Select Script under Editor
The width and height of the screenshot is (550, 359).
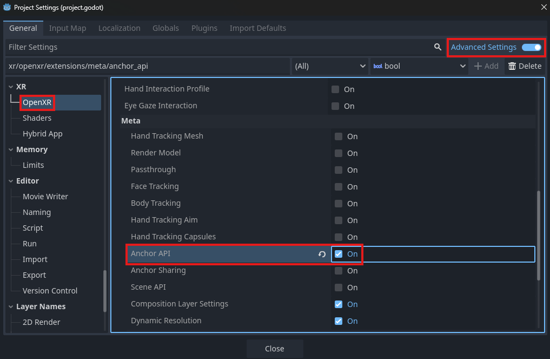click(32, 228)
